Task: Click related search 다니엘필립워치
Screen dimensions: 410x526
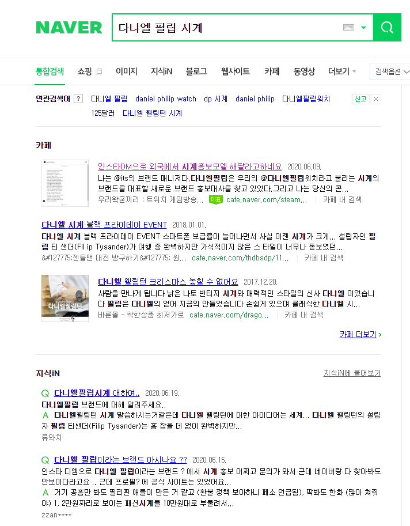Action: point(306,99)
